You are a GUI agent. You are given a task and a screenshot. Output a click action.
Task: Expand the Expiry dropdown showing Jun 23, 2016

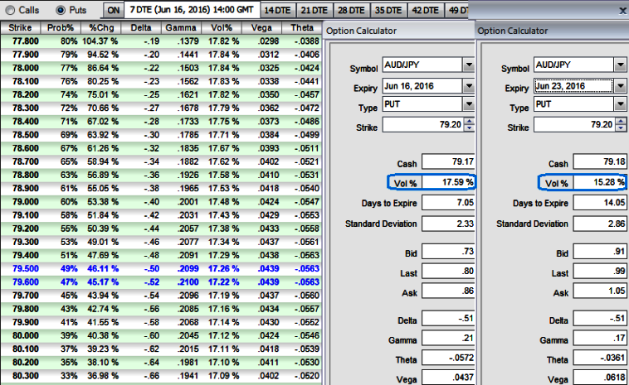click(619, 85)
